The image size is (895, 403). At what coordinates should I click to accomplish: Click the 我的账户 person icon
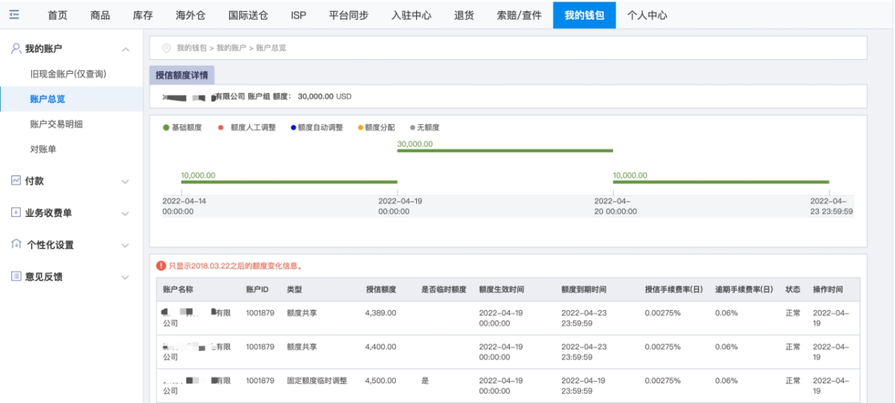[x=16, y=48]
